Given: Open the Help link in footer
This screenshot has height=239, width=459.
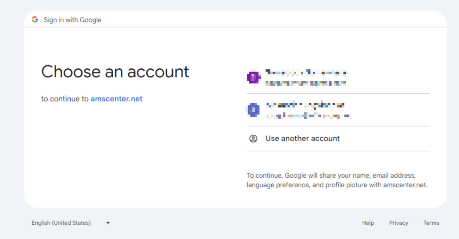Looking at the screenshot, I should pos(368,223).
